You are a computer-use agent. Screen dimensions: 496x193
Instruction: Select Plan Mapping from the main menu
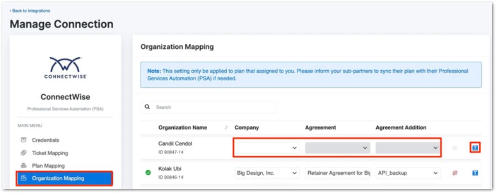coord(48,166)
